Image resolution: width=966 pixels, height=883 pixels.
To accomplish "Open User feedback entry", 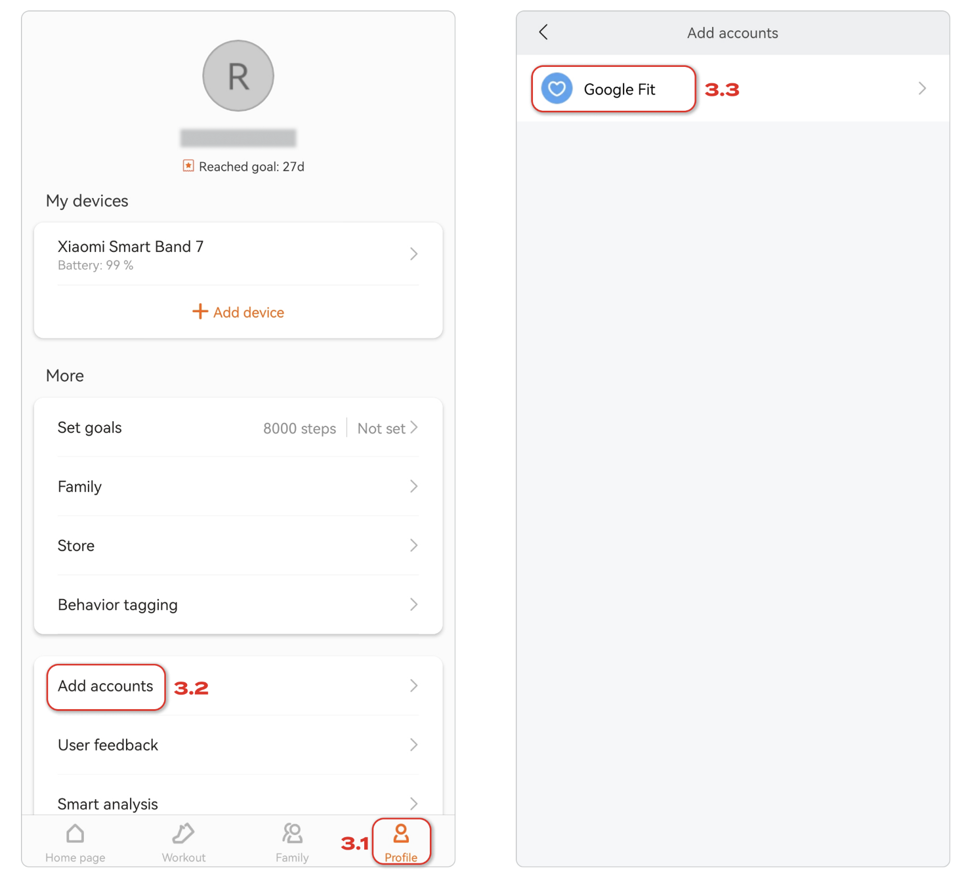I will coord(108,745).
